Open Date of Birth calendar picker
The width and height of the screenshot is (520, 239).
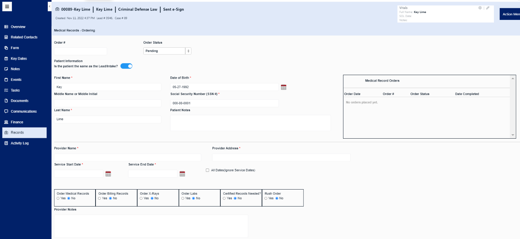(x=284, y=87)
